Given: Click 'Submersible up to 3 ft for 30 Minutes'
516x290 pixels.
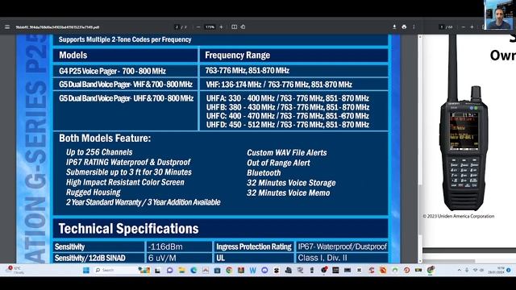Looking at the screenshot, I should click(x=129, y=172).
